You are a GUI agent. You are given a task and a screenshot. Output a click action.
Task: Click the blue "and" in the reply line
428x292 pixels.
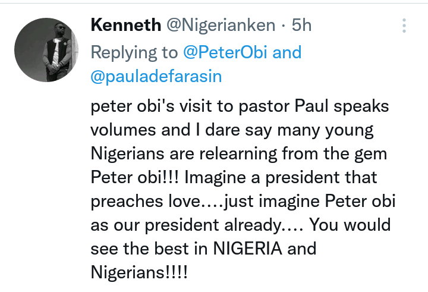(287, 52)
